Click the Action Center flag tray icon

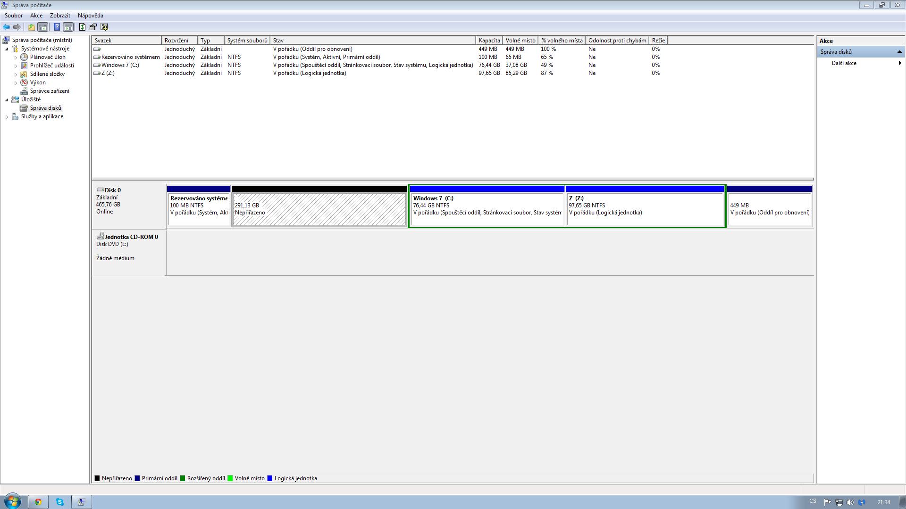point(827,502)
